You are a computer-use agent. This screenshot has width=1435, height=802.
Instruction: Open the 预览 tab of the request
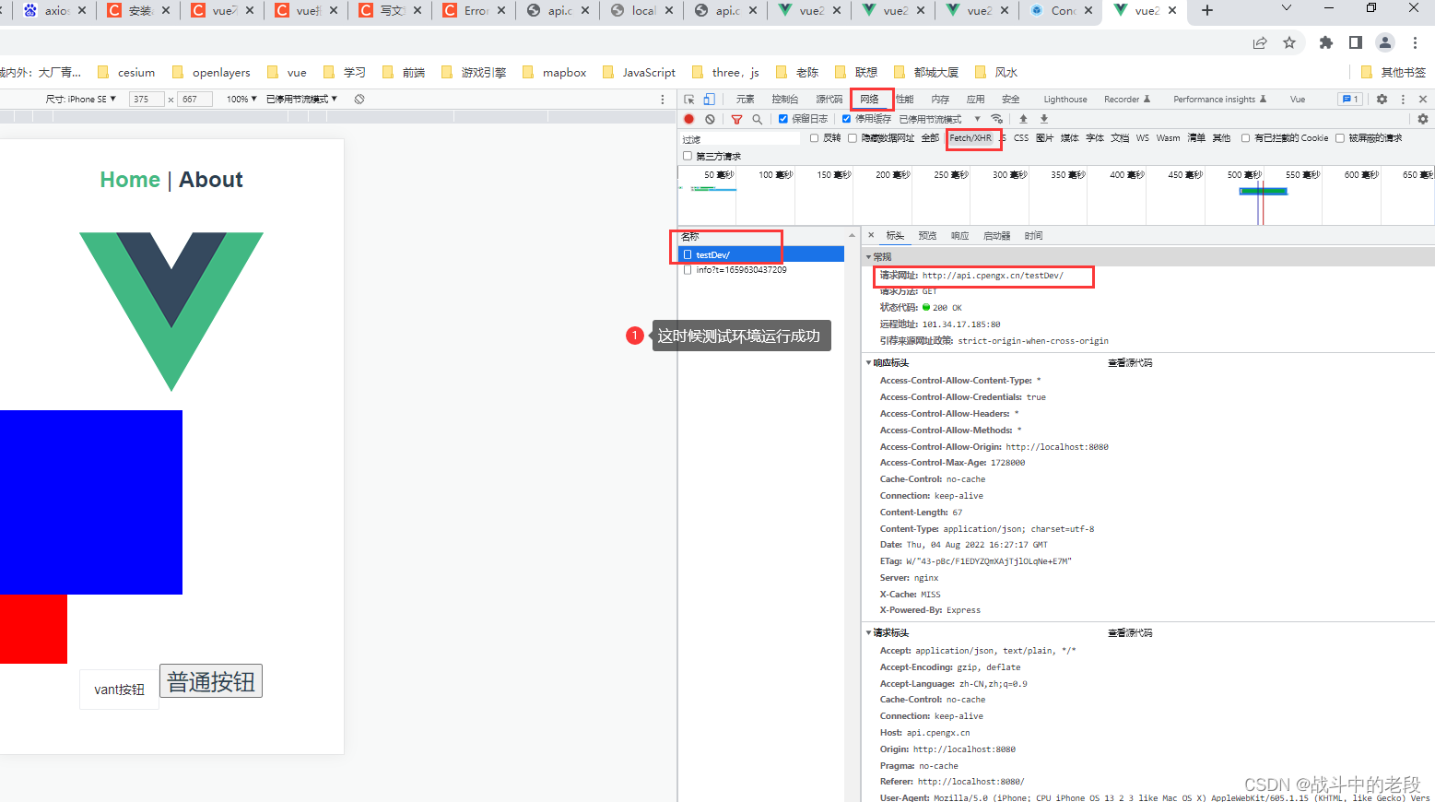click(928, 236)
